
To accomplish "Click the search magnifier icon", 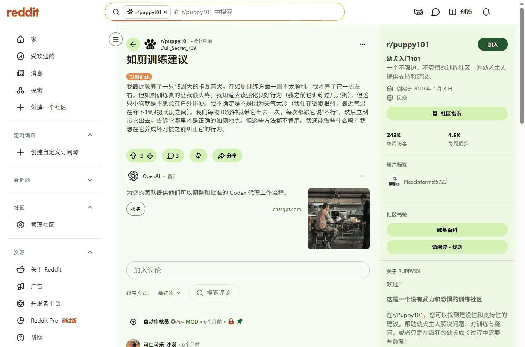I will pyautogui.click(x=116, y=12).
